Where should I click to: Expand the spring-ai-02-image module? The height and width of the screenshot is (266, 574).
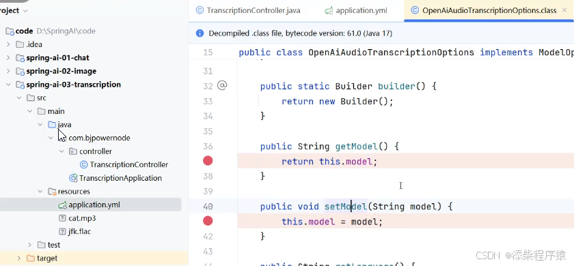coord(8,71)
